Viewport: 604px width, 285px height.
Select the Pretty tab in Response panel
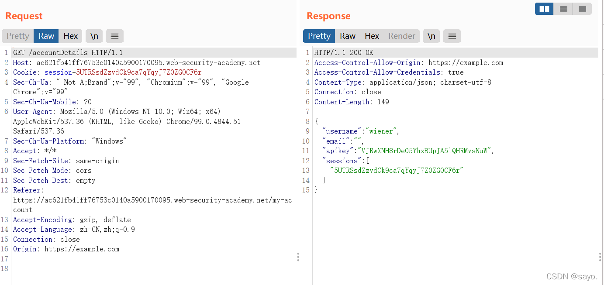coord(319,36)
